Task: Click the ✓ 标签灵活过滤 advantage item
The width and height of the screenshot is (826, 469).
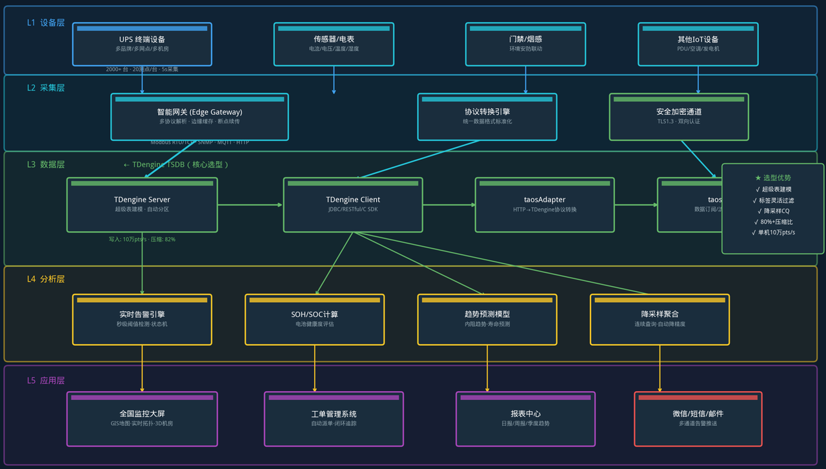Action: click(773, 200)
